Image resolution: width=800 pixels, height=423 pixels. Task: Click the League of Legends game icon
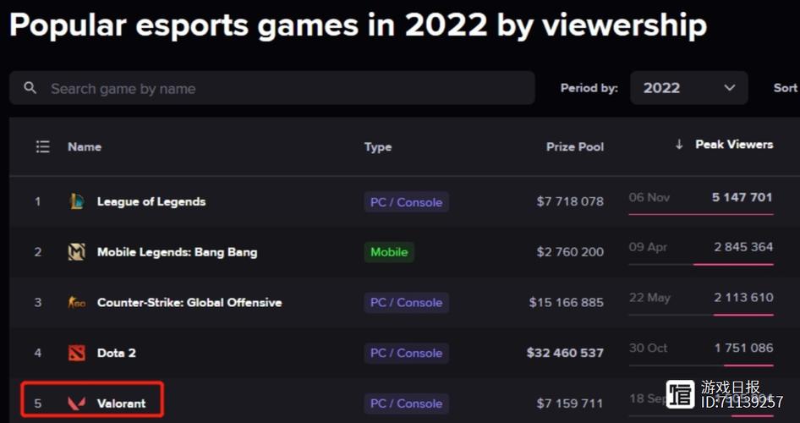pos(76,201)
